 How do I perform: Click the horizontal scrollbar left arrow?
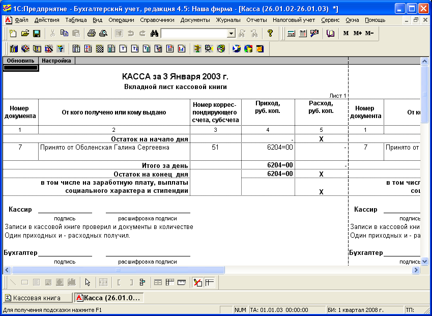7,270
